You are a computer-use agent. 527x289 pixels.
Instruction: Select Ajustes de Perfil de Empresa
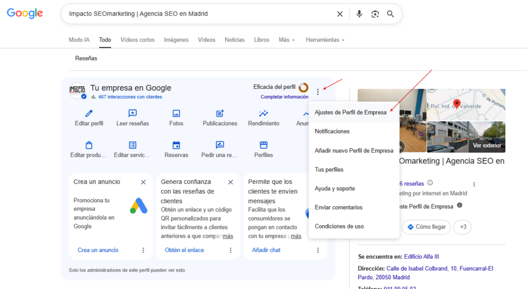[x=354, y=112]
